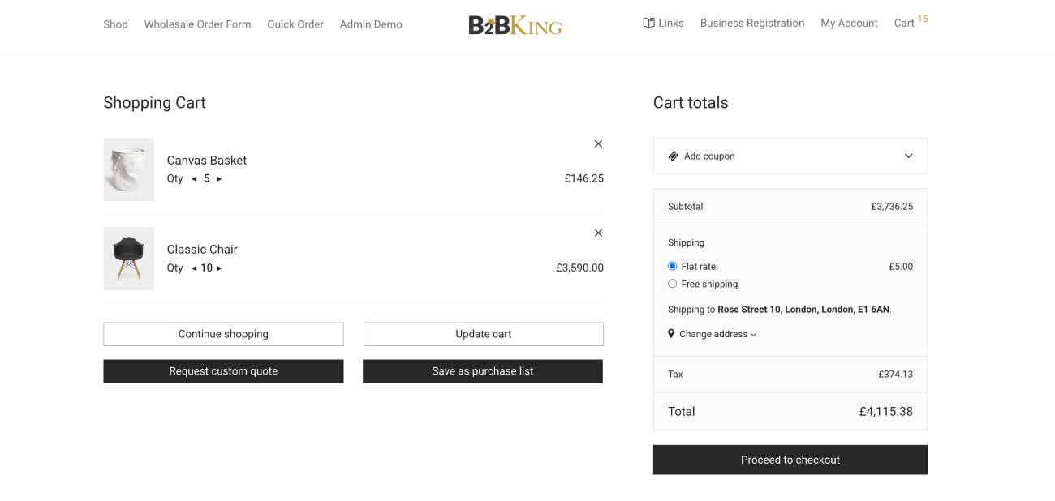Click the Shopping Cart heading
This screenshot has height=501, width=1055.
154,103
